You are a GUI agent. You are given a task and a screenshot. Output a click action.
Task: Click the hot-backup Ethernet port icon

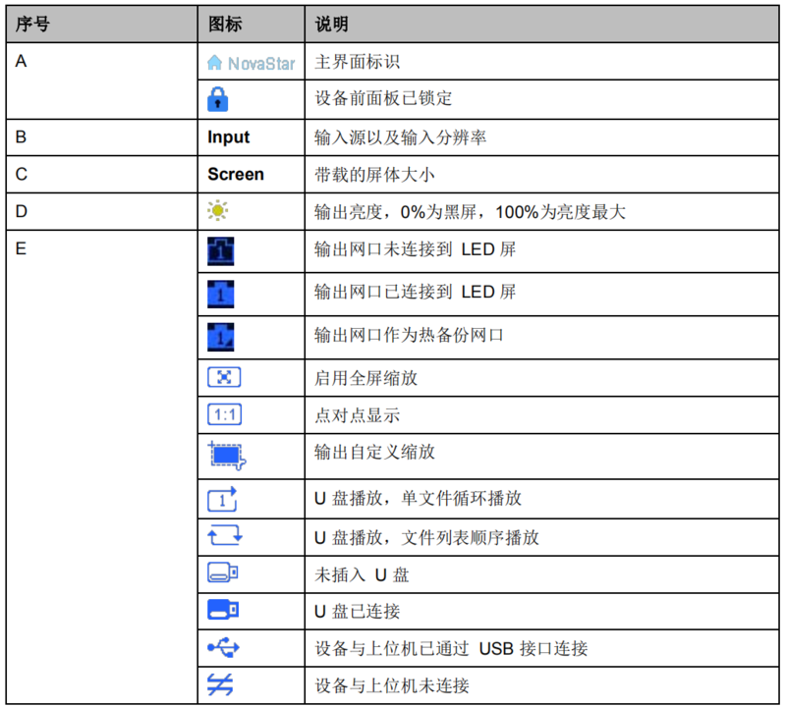coord(220,337)
